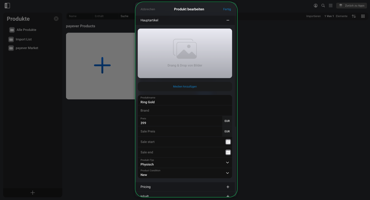Open Sale end calendar icon
Image resolution: width=370 pixels, height=200 pixels.
[228, 152]
